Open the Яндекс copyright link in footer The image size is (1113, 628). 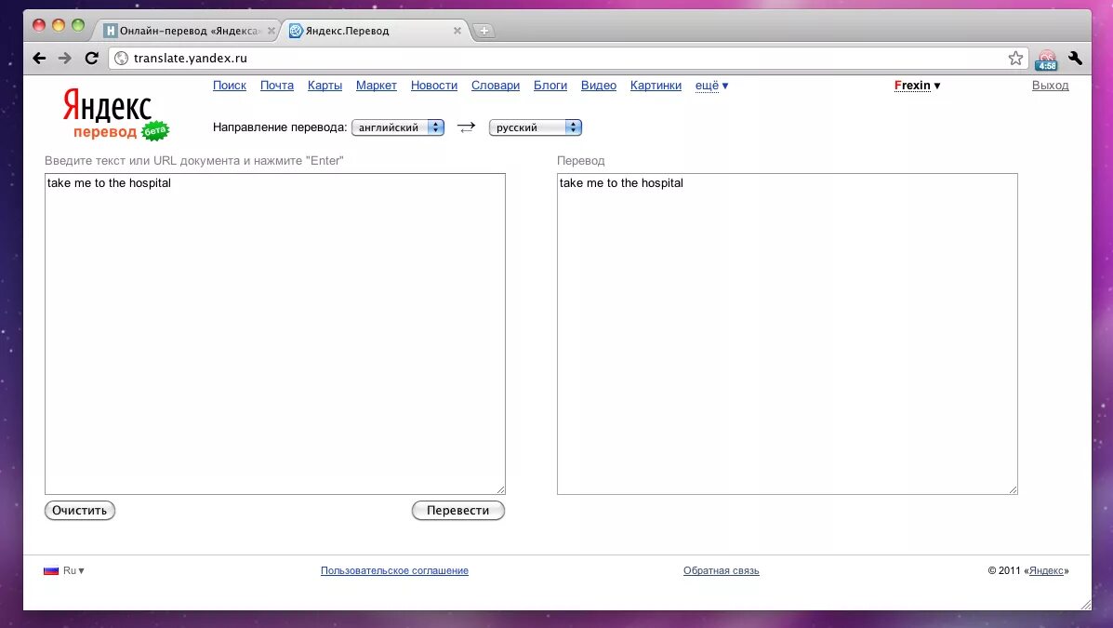point(1046,570)
